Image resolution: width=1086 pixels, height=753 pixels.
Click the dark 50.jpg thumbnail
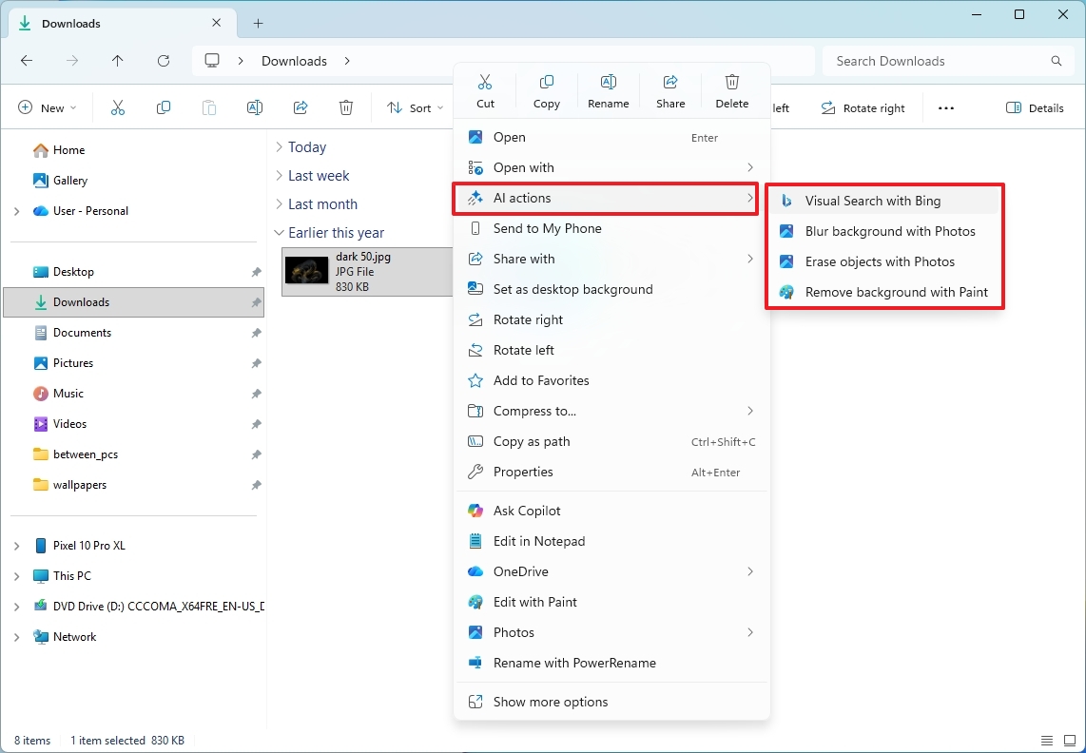pyautogui.click(x=305, y=271)
